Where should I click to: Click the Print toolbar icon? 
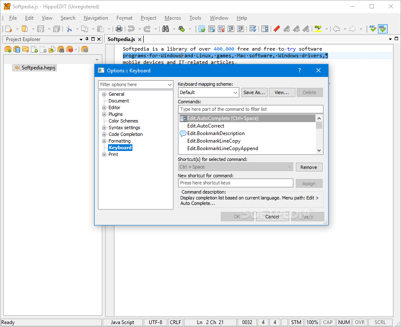tap(119, 29)
